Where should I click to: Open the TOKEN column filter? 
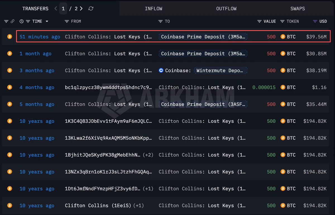tap(282, 21)
